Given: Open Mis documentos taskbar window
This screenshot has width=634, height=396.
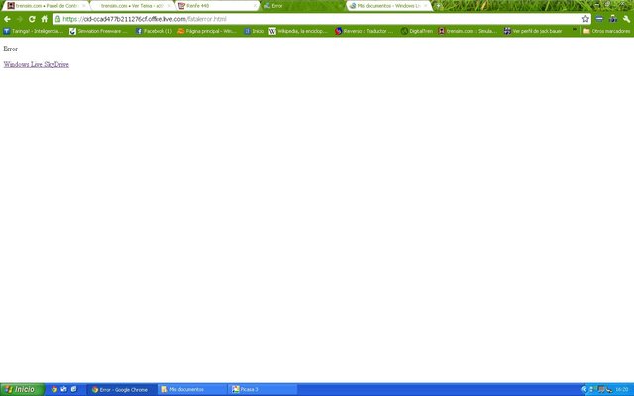Looking at the screenshot, I should [191, 389].
